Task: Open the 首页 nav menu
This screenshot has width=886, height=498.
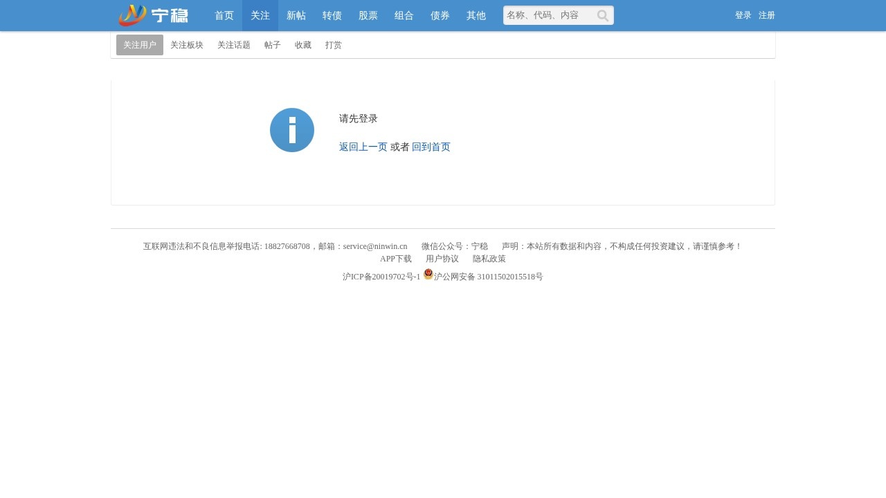Action: click(224, 15)
